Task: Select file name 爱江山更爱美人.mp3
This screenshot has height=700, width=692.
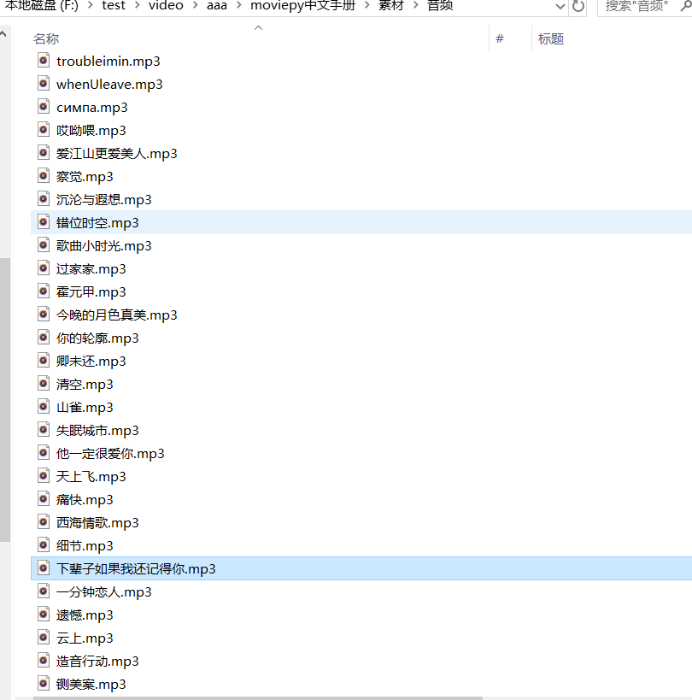Action: [116, 154]
